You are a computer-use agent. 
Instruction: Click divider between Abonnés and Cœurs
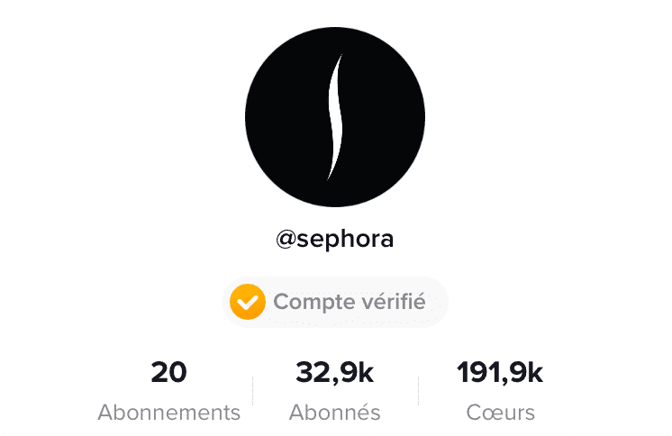tap(418, 391)
